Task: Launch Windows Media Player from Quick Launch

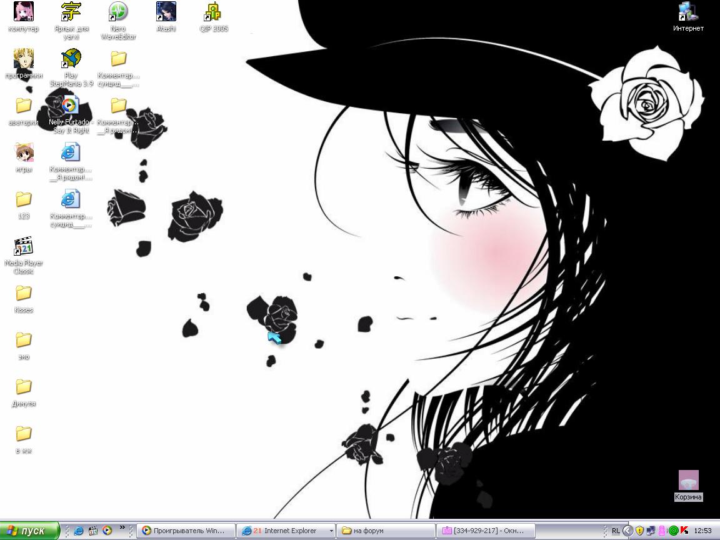Action: [107, 531]
